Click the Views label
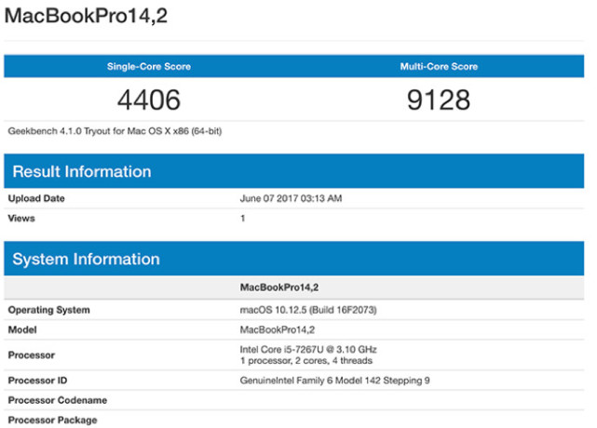The width and height of the screenshot is (597, 428). [x=21, y=219]
